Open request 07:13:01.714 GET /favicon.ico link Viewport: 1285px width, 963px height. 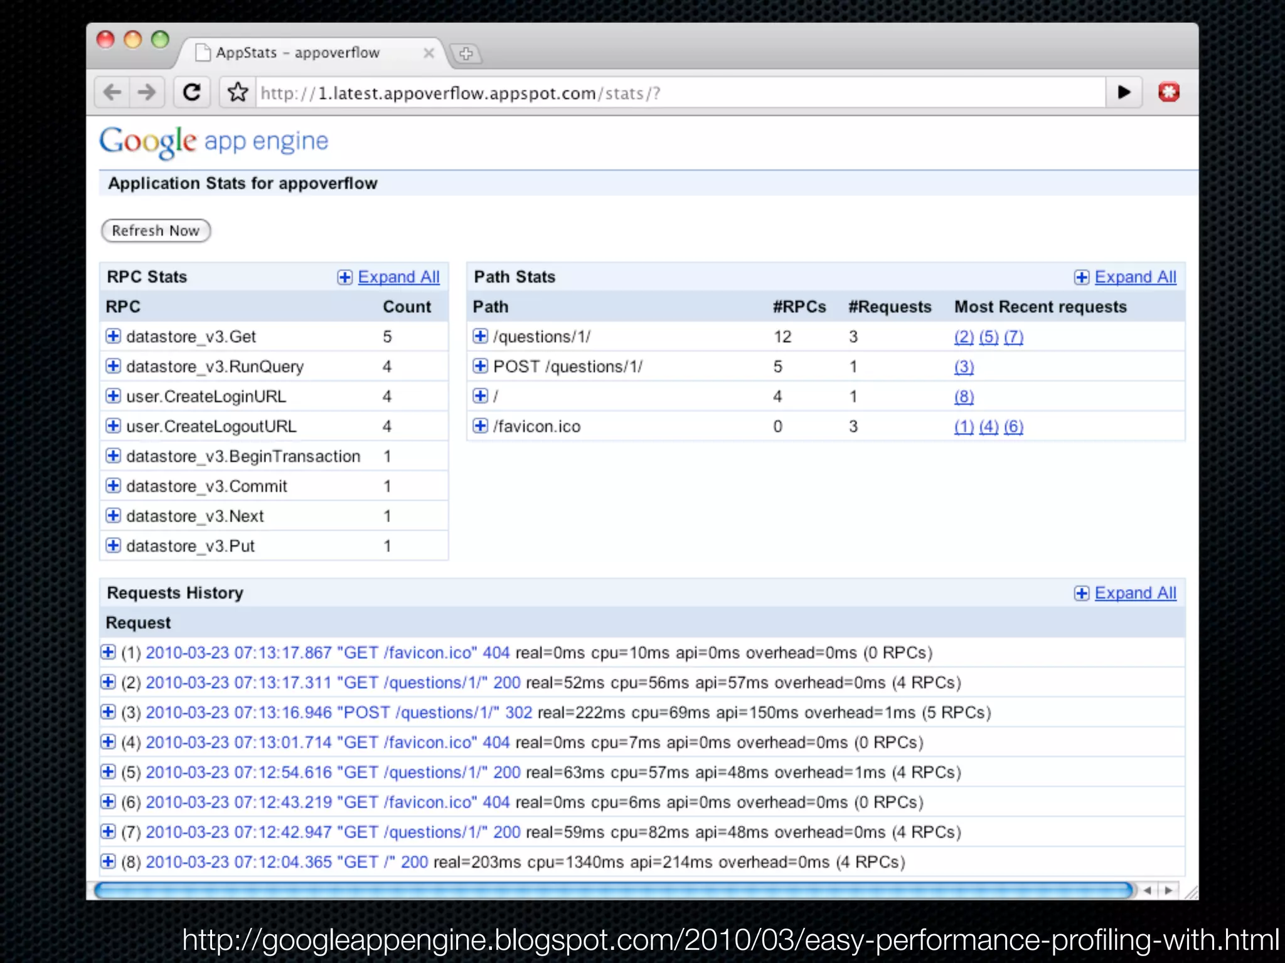[x=328, y=743]
